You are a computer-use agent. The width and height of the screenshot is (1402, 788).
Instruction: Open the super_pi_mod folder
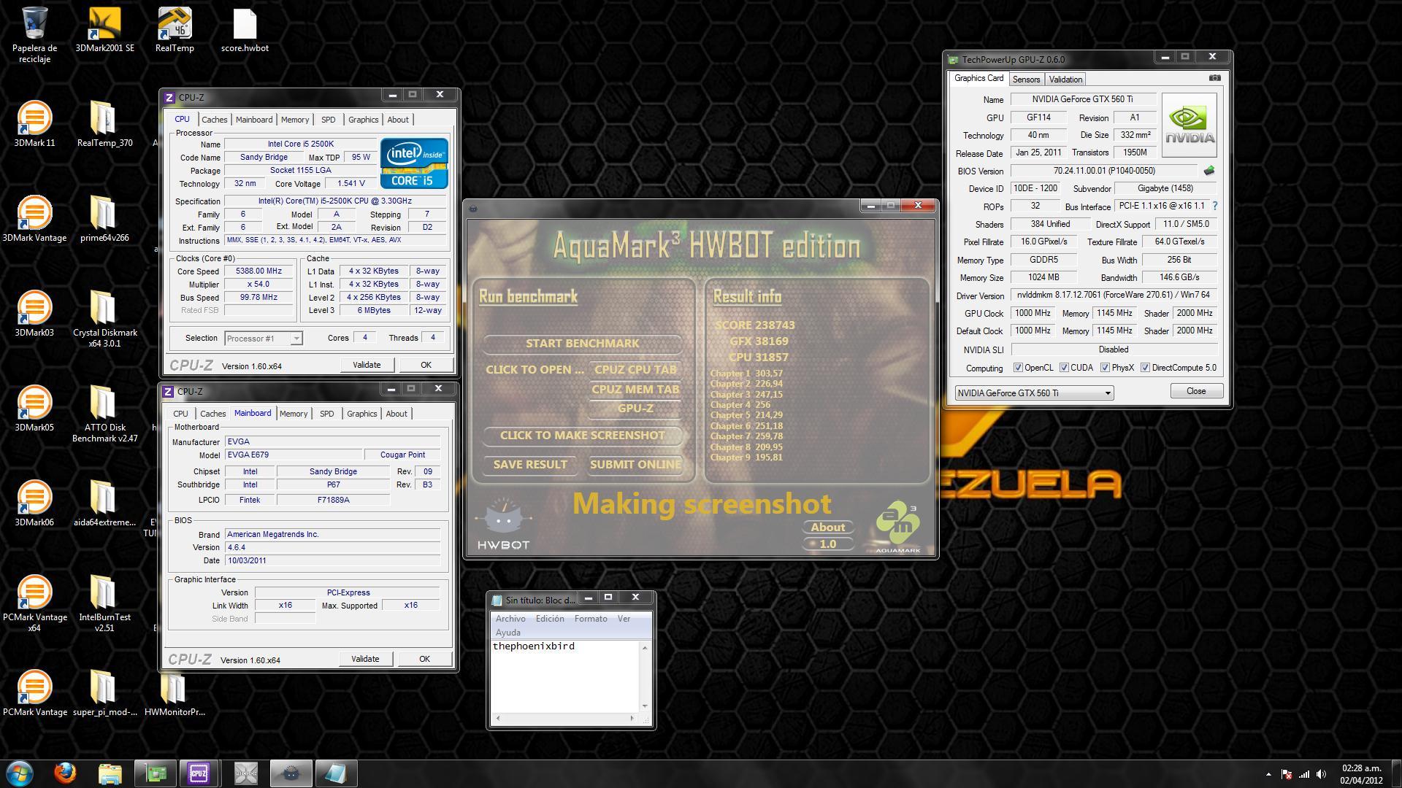[x=104, y=693]
